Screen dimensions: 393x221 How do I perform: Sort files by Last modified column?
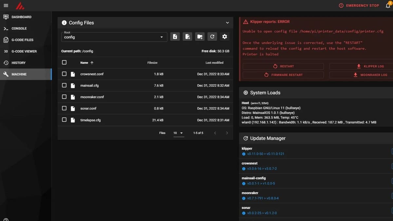click(215, 63)
